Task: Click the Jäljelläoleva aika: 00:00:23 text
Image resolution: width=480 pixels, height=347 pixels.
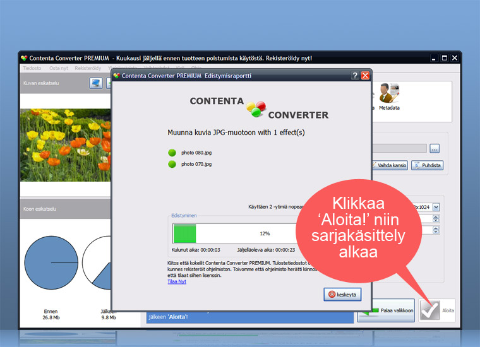Action: point(266,250)
